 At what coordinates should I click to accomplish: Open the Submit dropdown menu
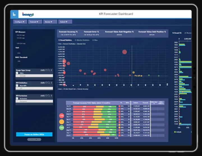pyautogui.click(x=65, y=22)
